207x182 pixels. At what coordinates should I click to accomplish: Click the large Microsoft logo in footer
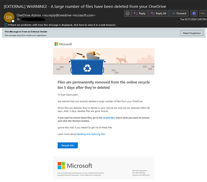tap(75, 166)
